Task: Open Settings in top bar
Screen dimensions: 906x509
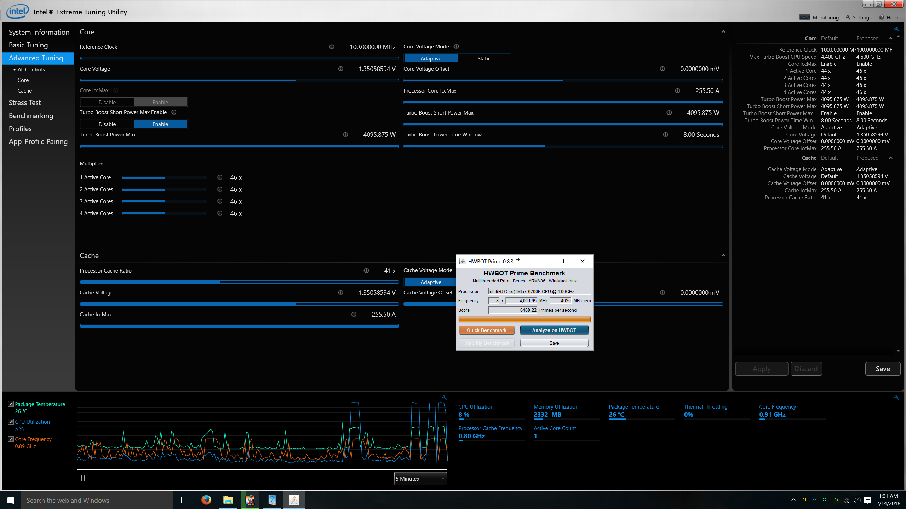Action: click(x=859, y=17)
